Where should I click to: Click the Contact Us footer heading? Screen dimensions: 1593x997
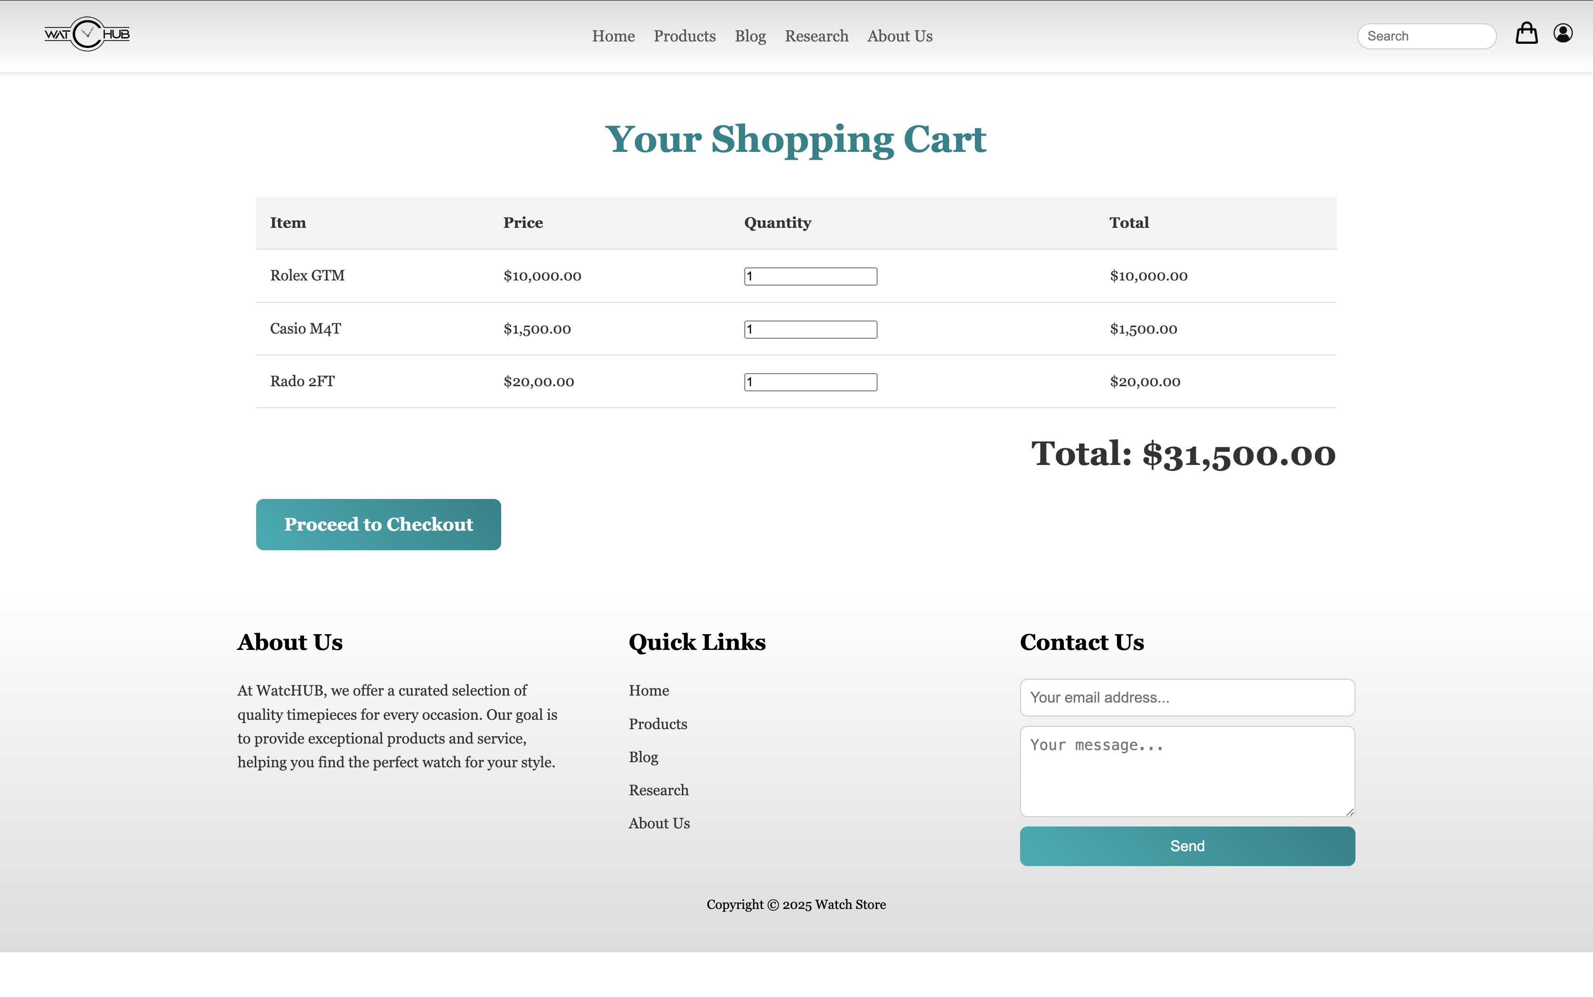[1082, 642]
